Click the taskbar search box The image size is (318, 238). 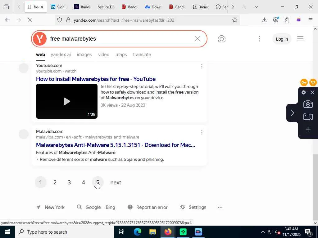[x=65, y=232]
